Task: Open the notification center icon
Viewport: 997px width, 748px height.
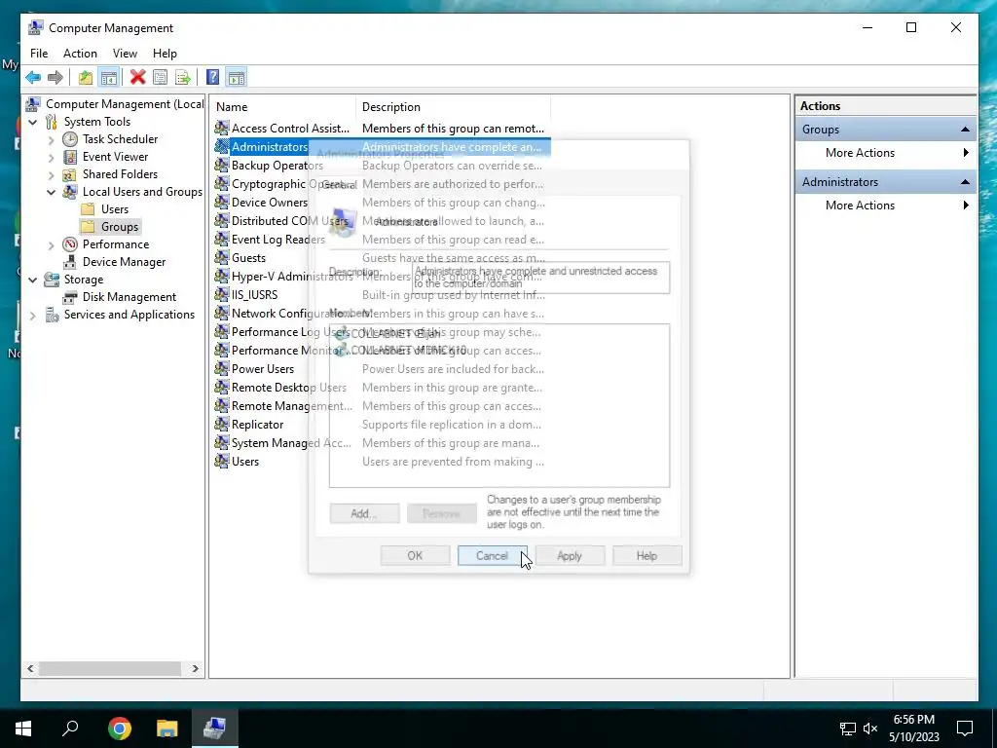Action: click(x=965, y=729)
